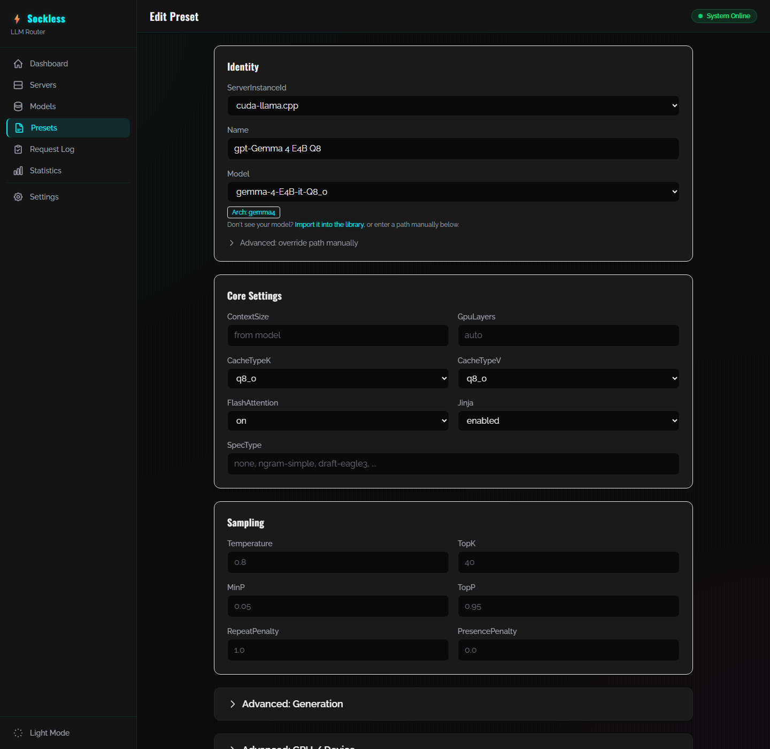Open the CacheTypeV dropdown
Screen dimensions: 770x749
pyautogui.click(x=568, y=379)
